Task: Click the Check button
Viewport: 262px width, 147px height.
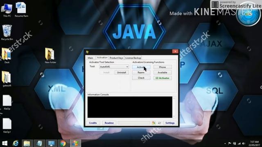Action: point(141,78)
